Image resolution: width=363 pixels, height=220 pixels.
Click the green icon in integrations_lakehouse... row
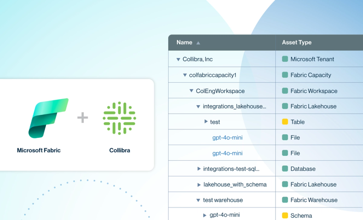(x=285, y=106)
